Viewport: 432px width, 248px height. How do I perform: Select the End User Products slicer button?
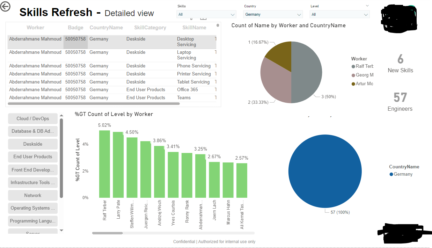click(33, 156)
